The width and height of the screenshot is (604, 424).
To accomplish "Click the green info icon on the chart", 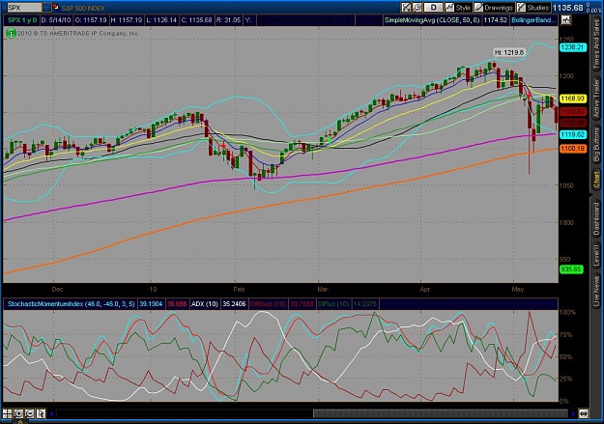I will 11,34.
